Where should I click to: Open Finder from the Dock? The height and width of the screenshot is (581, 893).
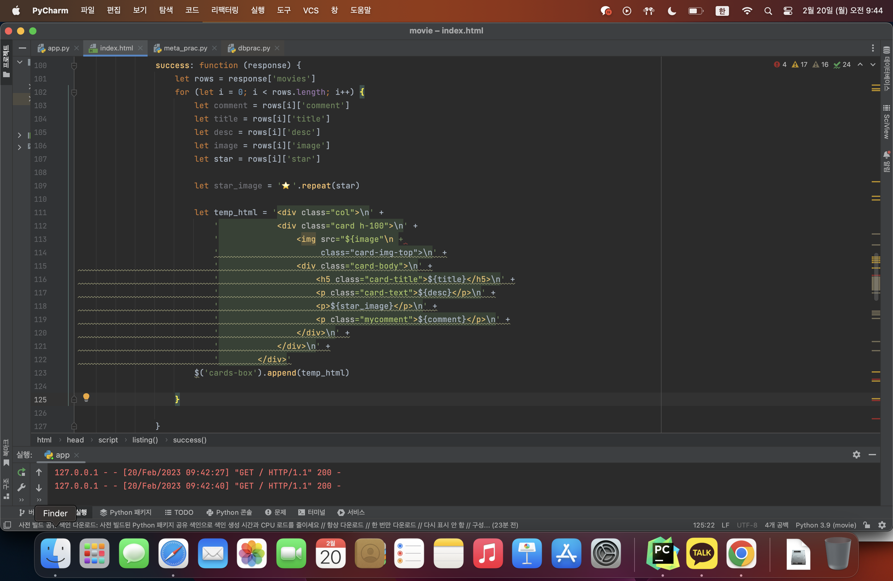(55, 553)
